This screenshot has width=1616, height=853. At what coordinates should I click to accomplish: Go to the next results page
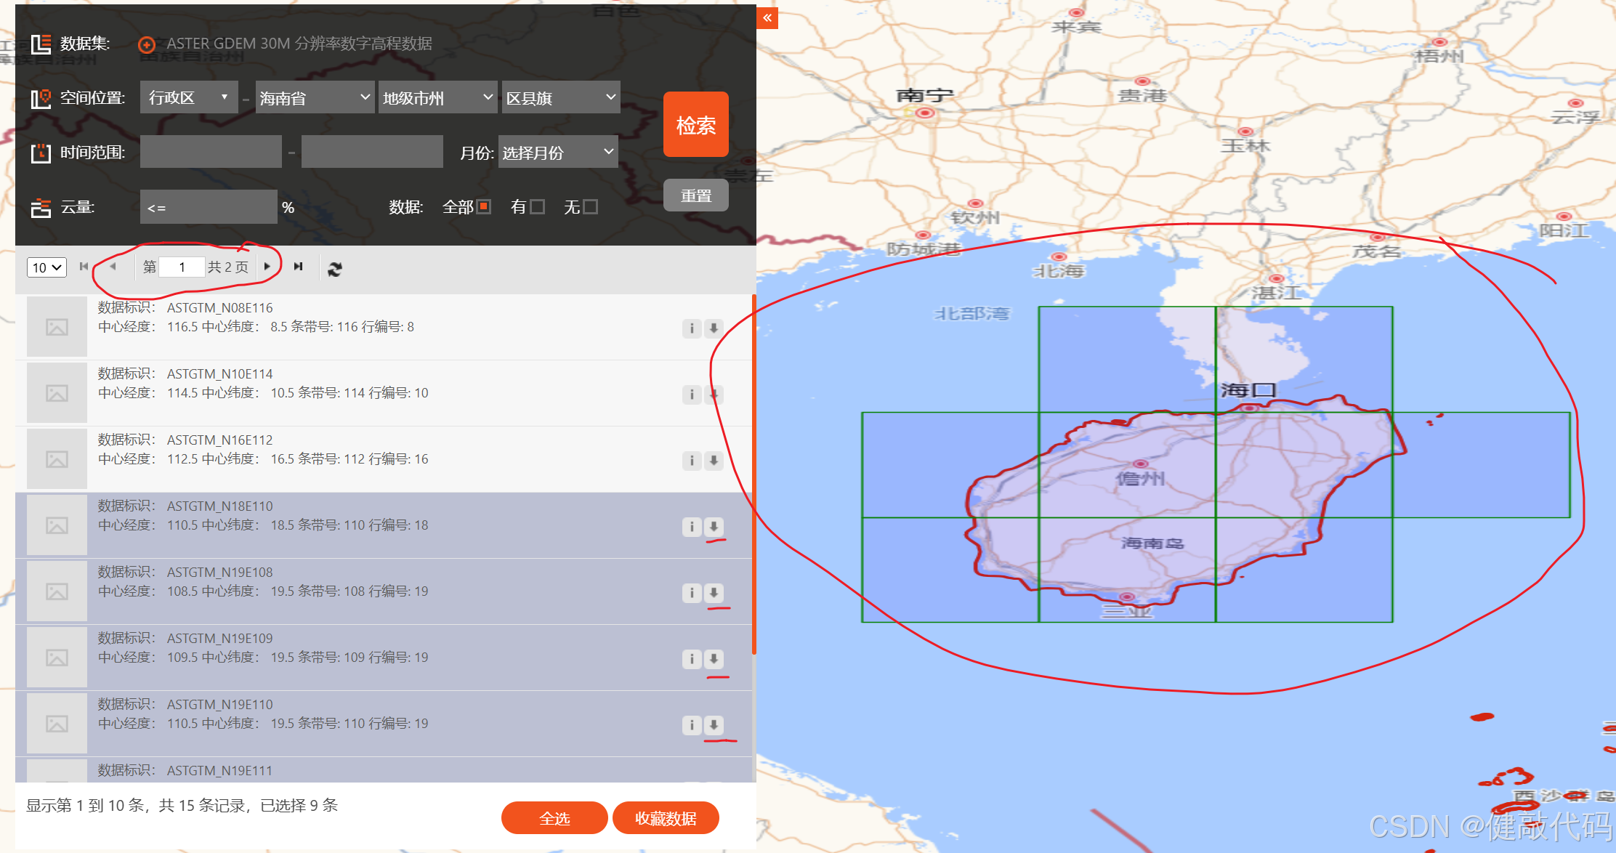267,267
